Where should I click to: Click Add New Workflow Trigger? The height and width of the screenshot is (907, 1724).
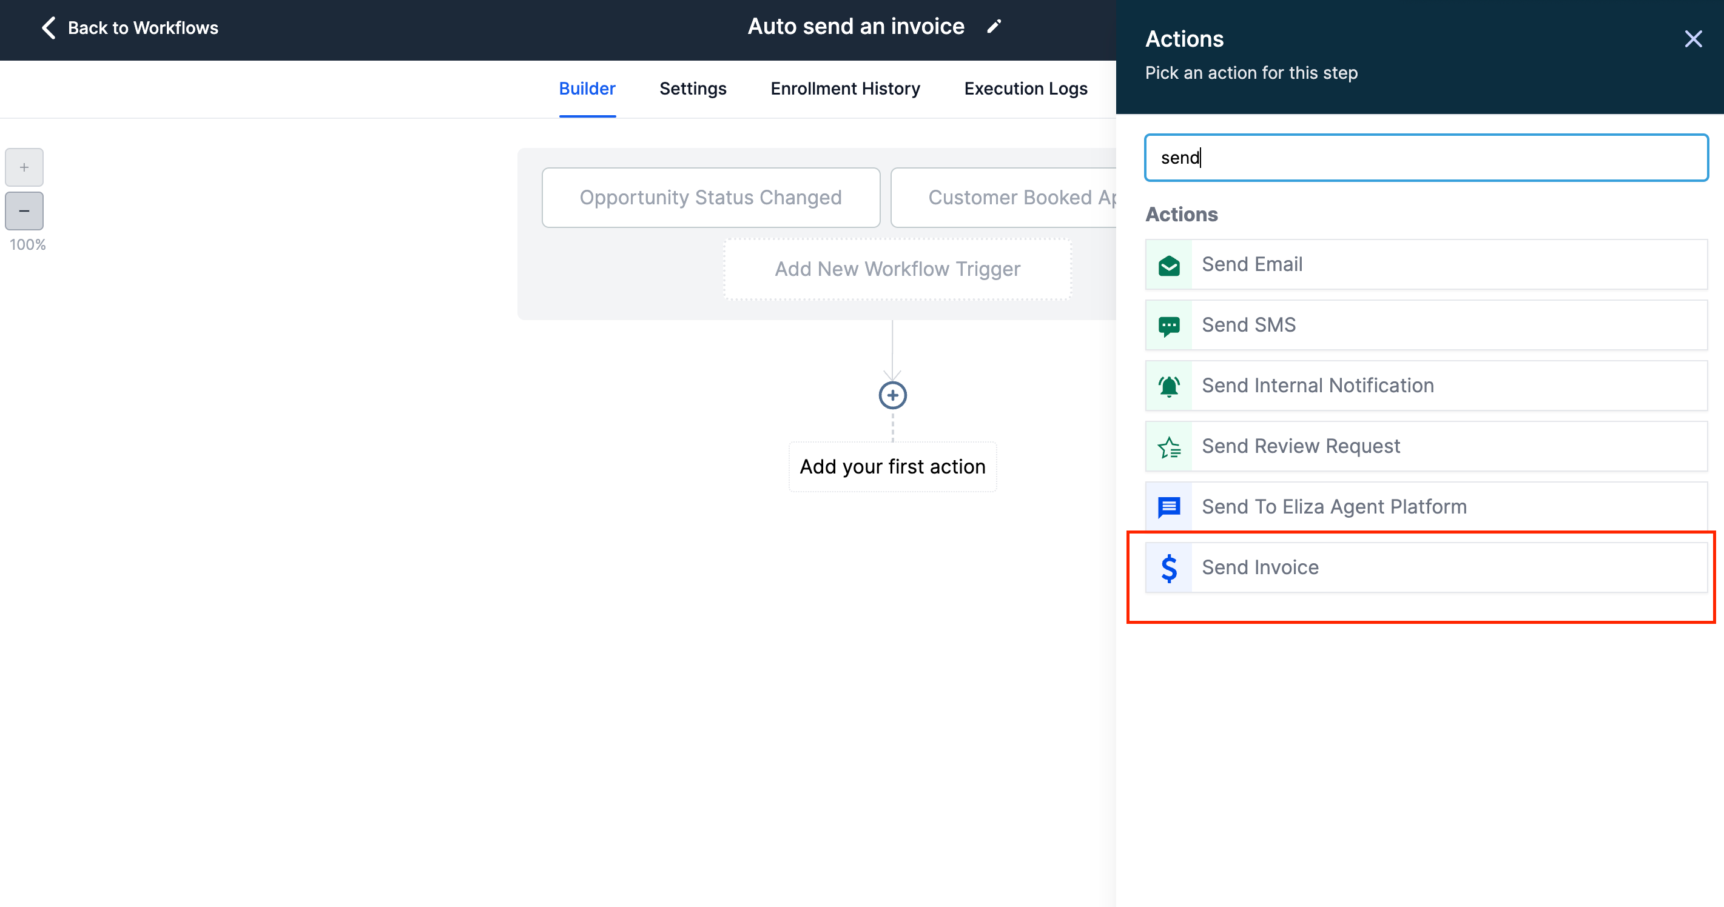point(897,269)
